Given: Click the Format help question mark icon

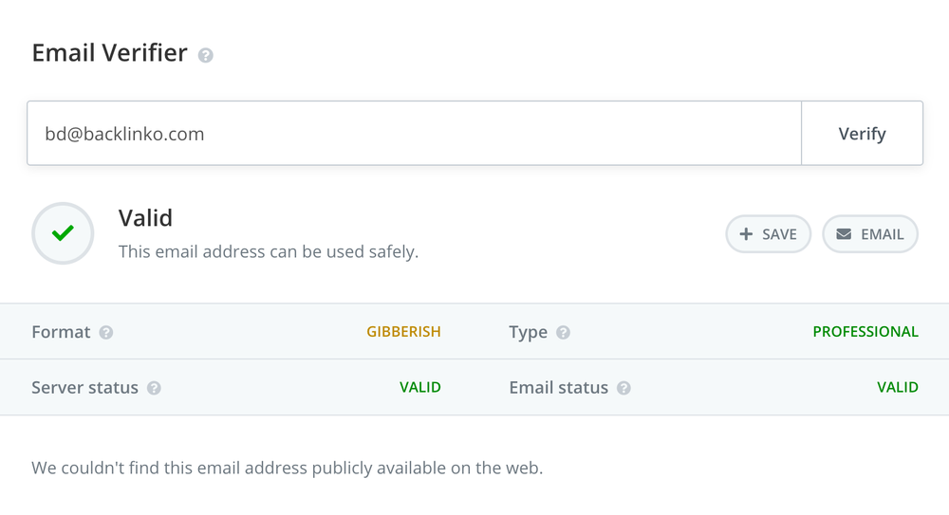Looking at the screenshot, I should (106, 333).
